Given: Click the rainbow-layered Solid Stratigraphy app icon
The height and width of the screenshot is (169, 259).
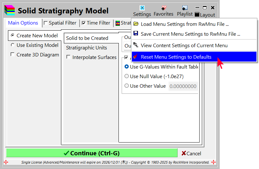Looking at the screenshot, I should point(10,11).
